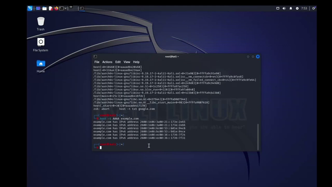The height and width of the screenshot is (187, 332).
Task: Open the log out session icon
Action: (314, 8)
